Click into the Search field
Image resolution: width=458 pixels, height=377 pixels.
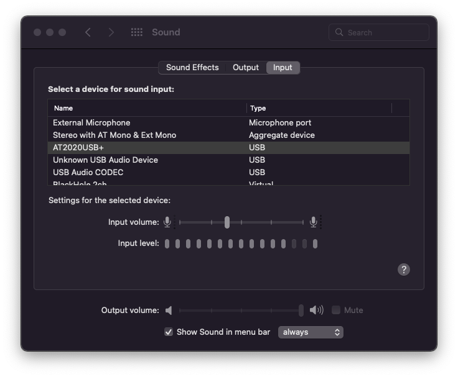click(378, 32)
